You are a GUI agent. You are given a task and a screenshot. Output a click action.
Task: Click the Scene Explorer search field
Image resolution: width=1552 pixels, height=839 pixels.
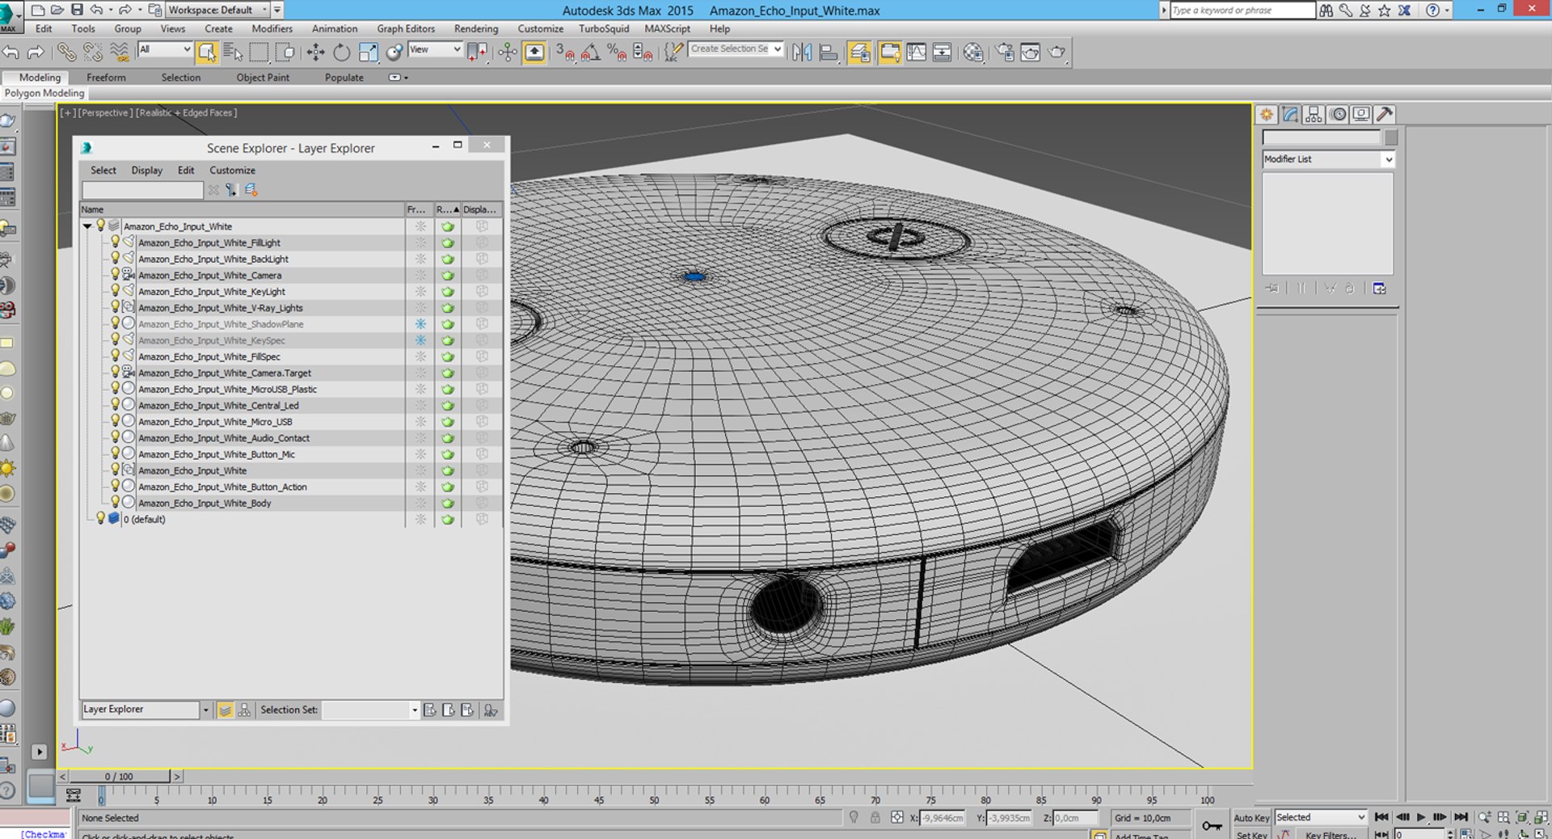tap(142, 190)
